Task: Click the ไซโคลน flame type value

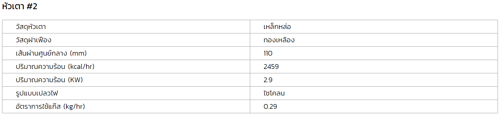Action: [274, 93]
